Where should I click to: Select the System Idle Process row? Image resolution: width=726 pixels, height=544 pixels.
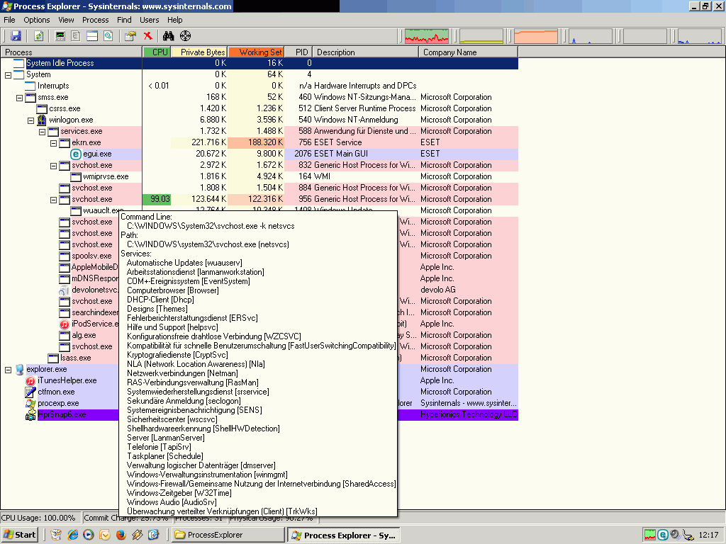[259, 63]
